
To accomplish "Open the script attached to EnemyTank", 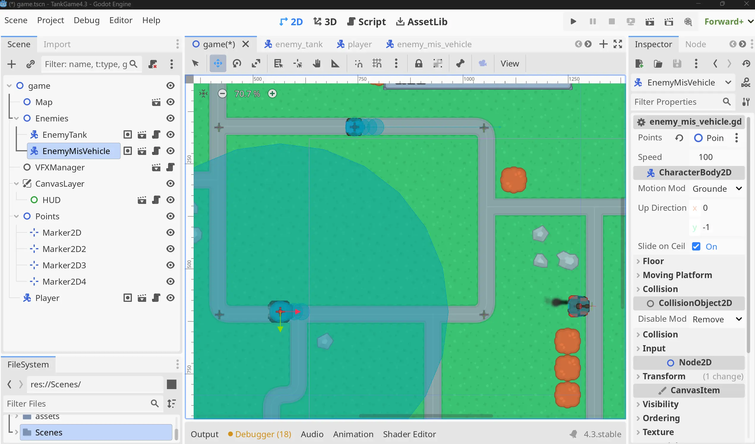I will [x=156, y=135].
